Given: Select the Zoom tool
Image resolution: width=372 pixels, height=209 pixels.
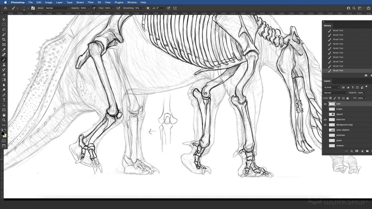Looking at the screenshot, I should [x=4, y=120].
